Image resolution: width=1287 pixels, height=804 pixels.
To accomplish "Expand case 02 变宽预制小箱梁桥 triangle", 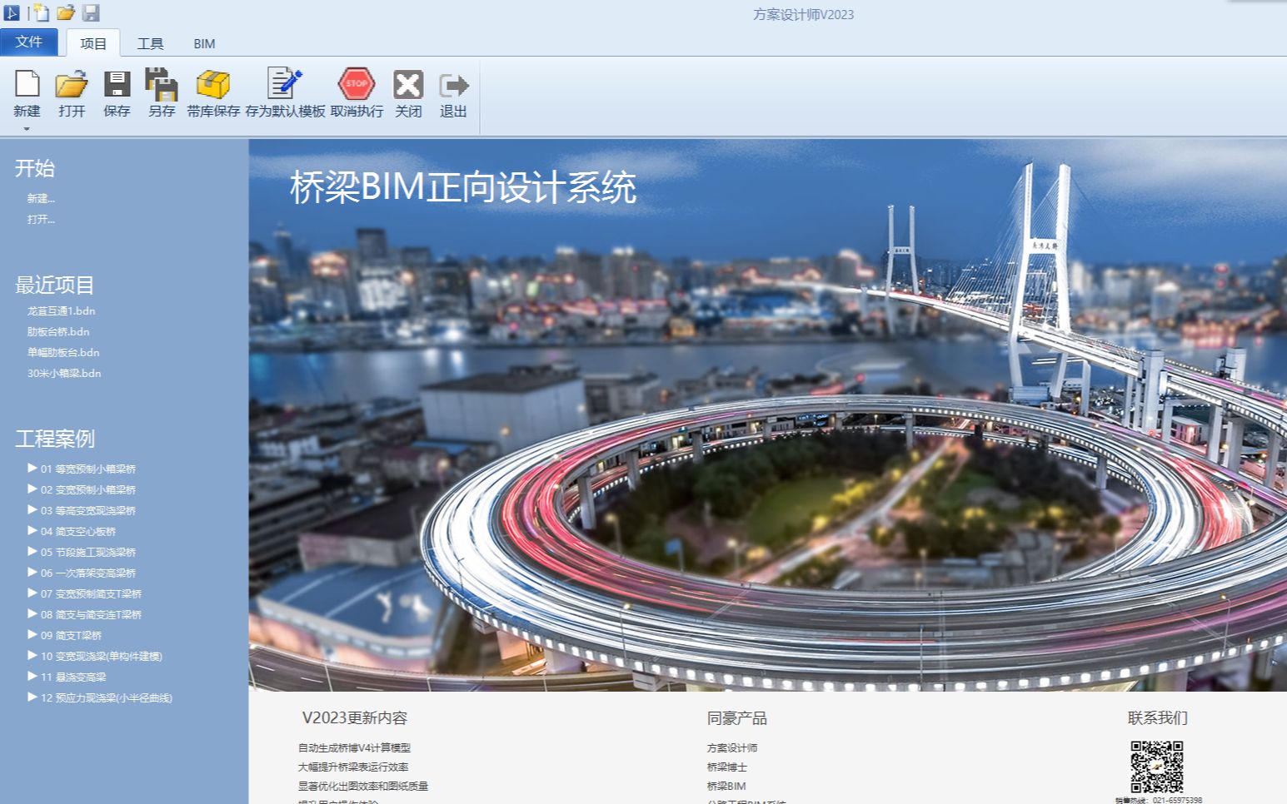I will pyautogui.click(x=32, y=489).
